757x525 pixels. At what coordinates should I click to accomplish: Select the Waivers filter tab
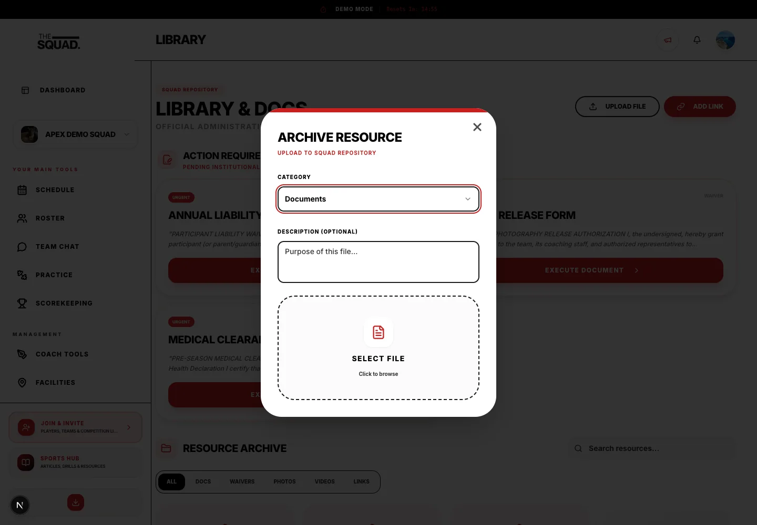242,482
